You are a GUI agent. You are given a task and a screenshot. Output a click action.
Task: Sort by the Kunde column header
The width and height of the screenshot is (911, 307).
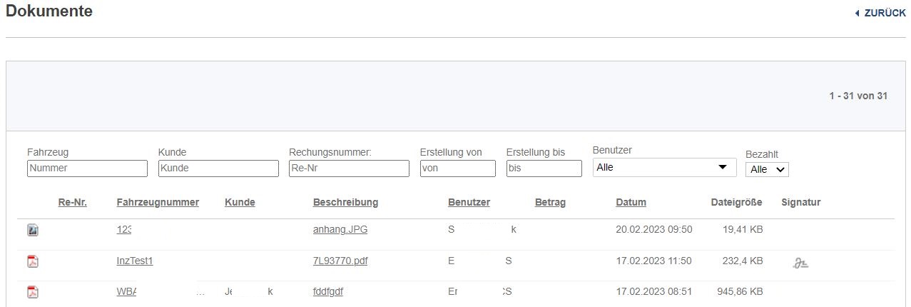point(240,202)
